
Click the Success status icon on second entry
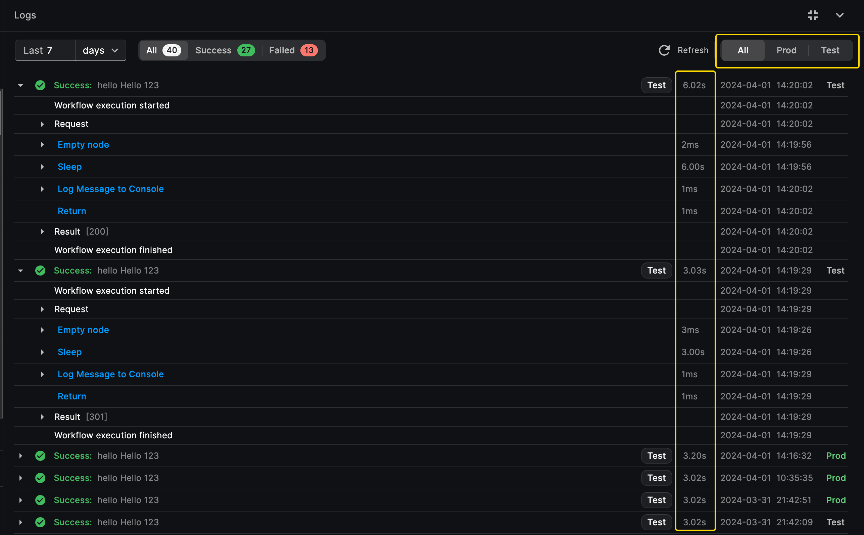(x=40, y=270)
